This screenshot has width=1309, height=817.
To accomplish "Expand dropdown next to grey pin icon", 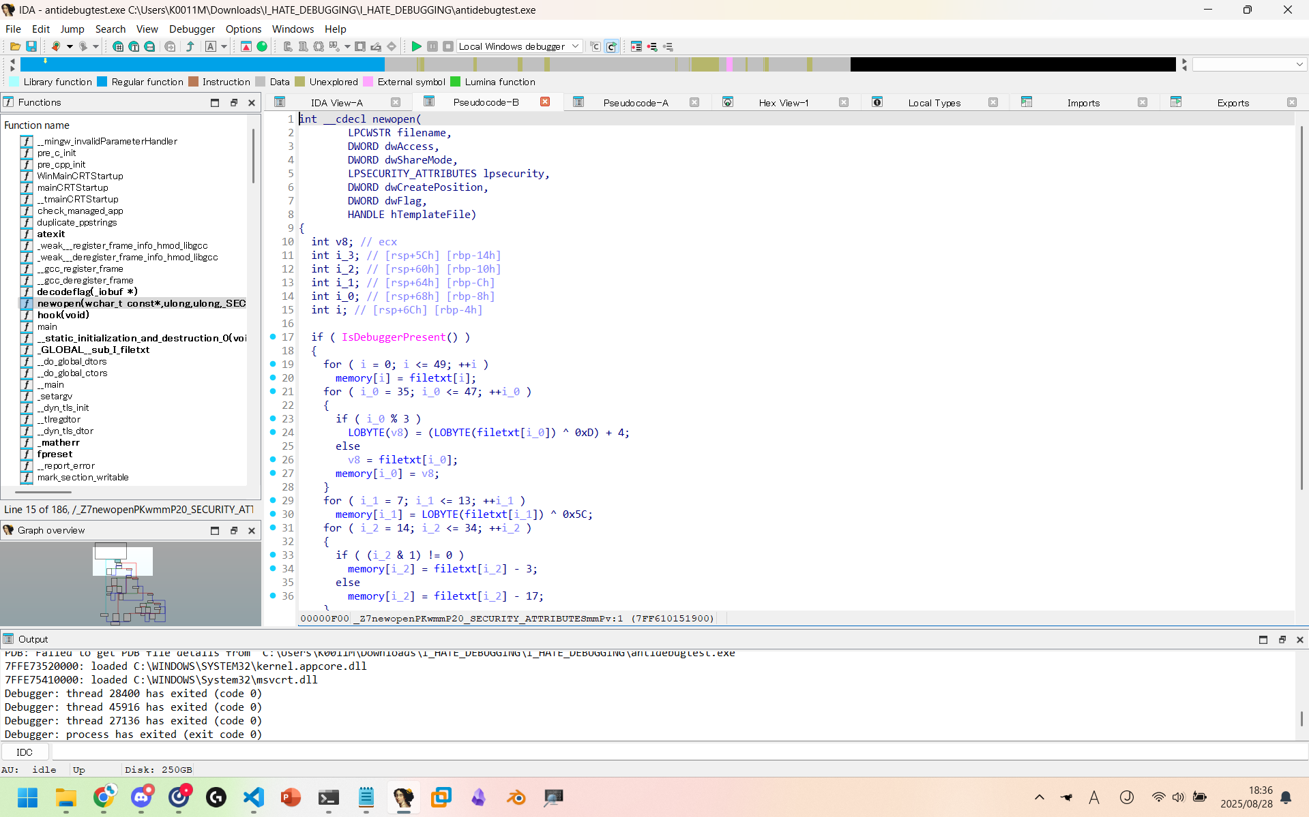I will pyautogui.click(x=96, y=46).
